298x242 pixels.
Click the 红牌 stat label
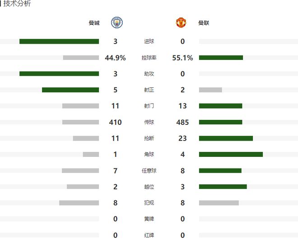(x=149, y=235)
